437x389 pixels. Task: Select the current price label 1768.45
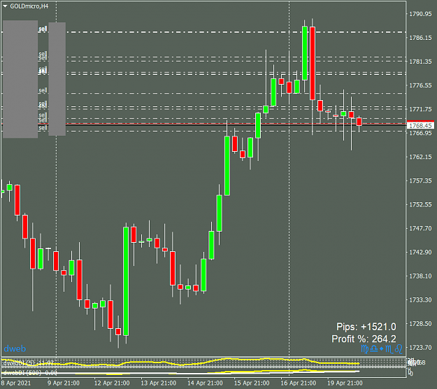click(420, 126)
